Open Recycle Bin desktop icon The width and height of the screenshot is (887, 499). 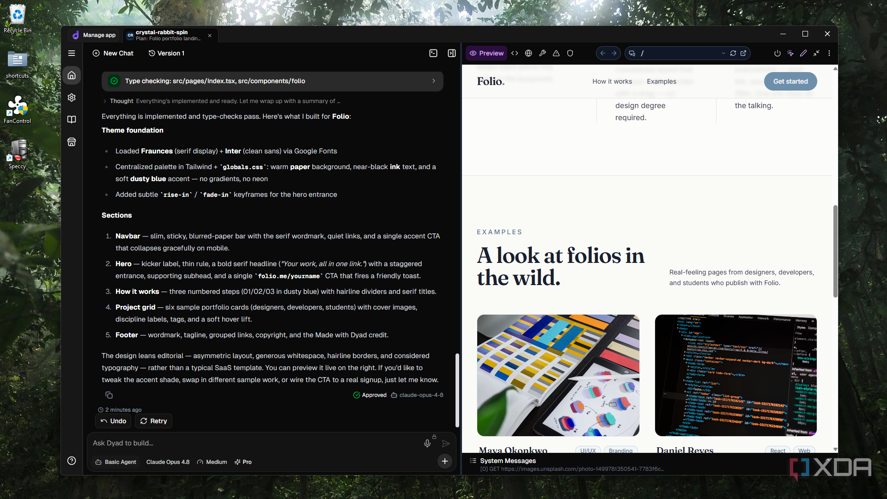pyautogui.click(x=18, y=19)
